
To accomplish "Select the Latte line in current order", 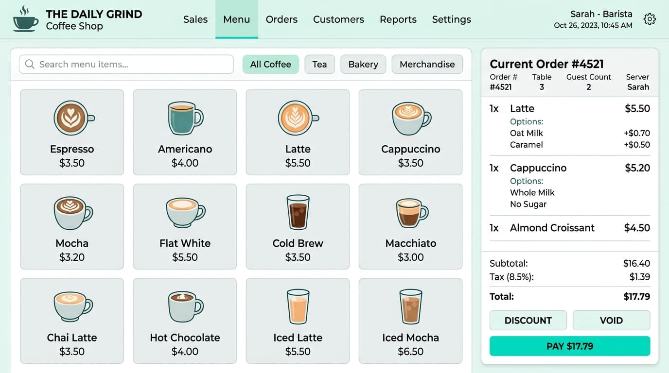I will [570, 109].
